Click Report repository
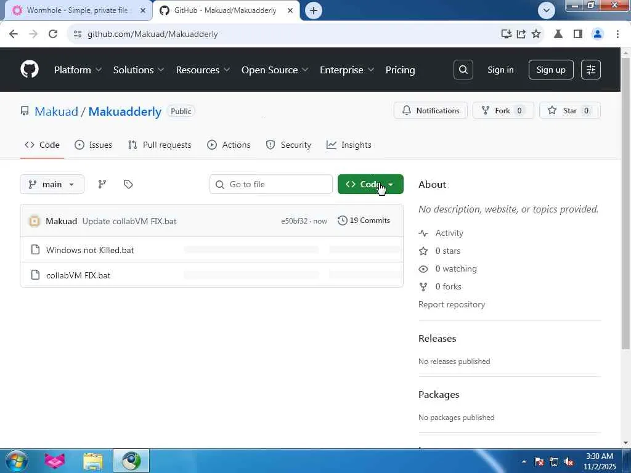 click(452, 304)
